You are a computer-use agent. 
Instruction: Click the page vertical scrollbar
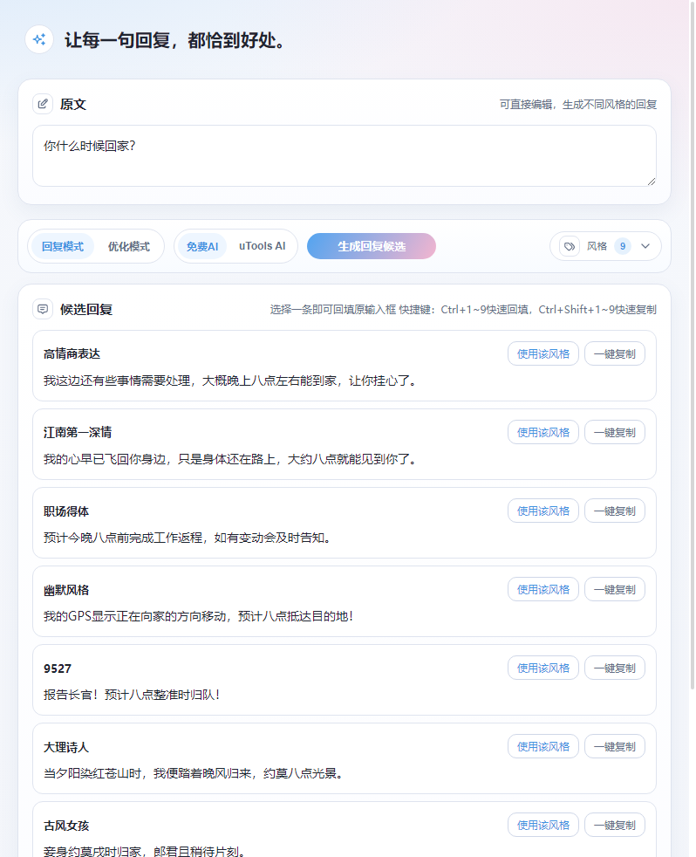click(x=693, y=349)
